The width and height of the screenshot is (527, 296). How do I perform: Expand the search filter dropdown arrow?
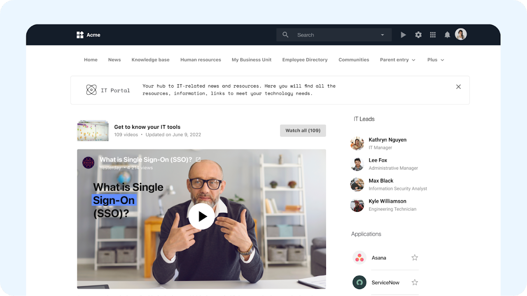click(x=382, y=35)
